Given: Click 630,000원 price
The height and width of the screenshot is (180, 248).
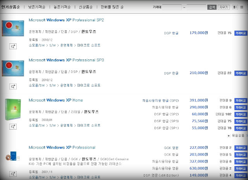Looking at the screenshot, I should (x=199, y=168).
